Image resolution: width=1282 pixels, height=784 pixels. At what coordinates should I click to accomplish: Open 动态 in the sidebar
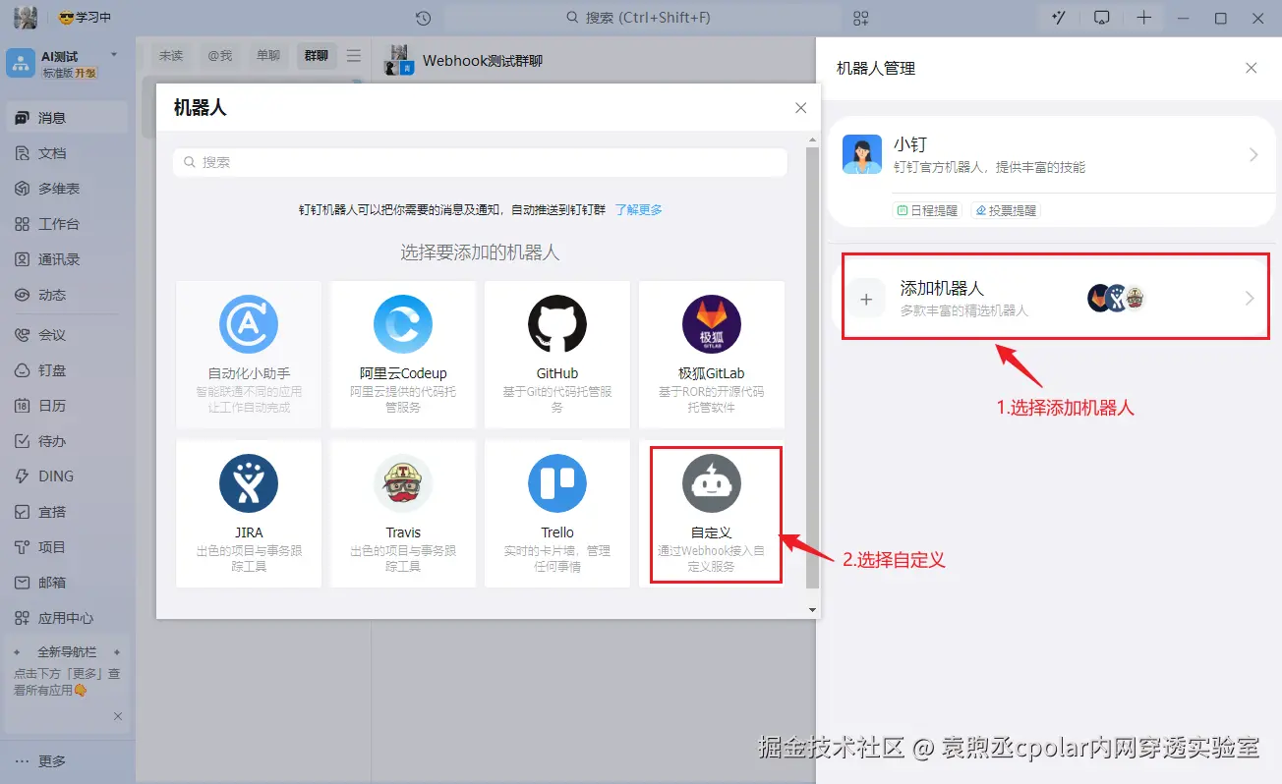65,295
